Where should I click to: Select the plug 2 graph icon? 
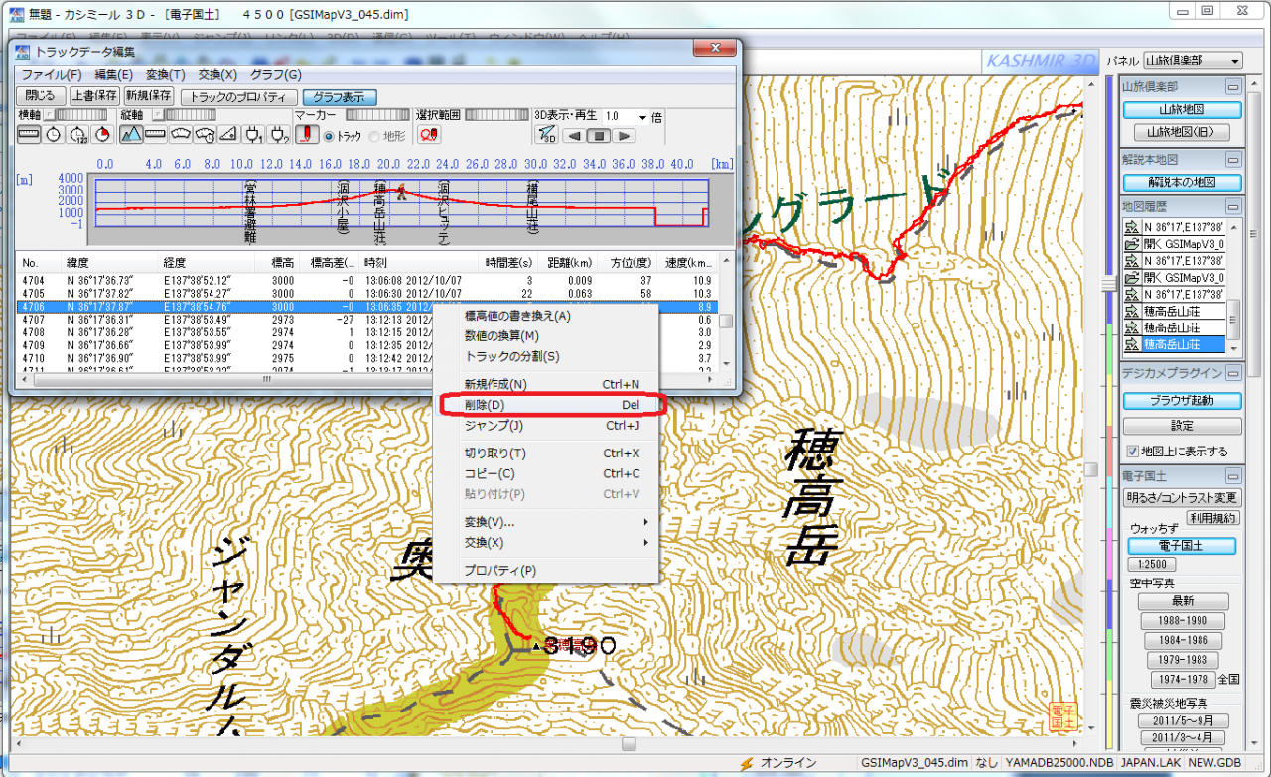point(278,135)
